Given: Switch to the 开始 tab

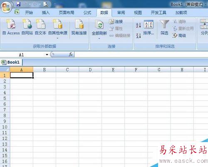Looking at the screenshot, I should coord(29,12).
